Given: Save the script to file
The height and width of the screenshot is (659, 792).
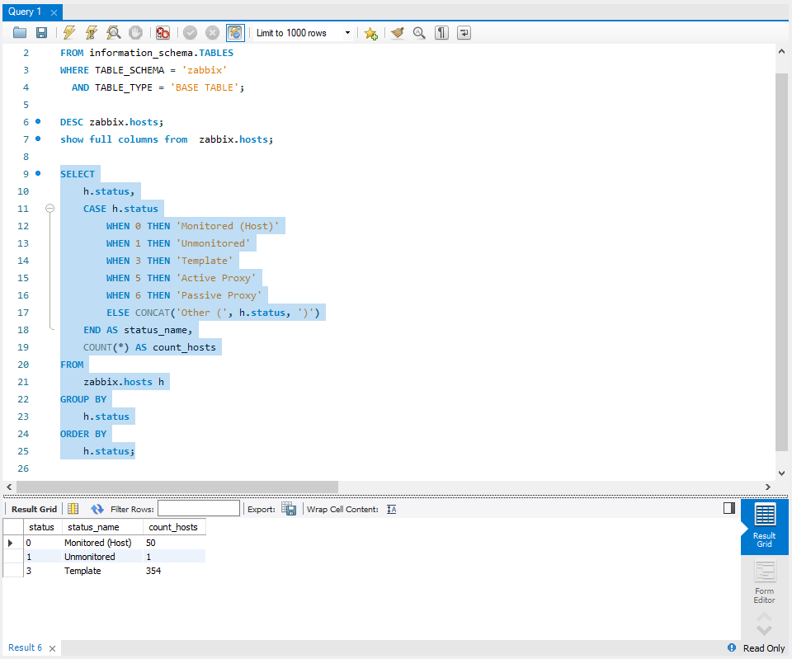Looking at the screenshot, I should pos(41,33).
